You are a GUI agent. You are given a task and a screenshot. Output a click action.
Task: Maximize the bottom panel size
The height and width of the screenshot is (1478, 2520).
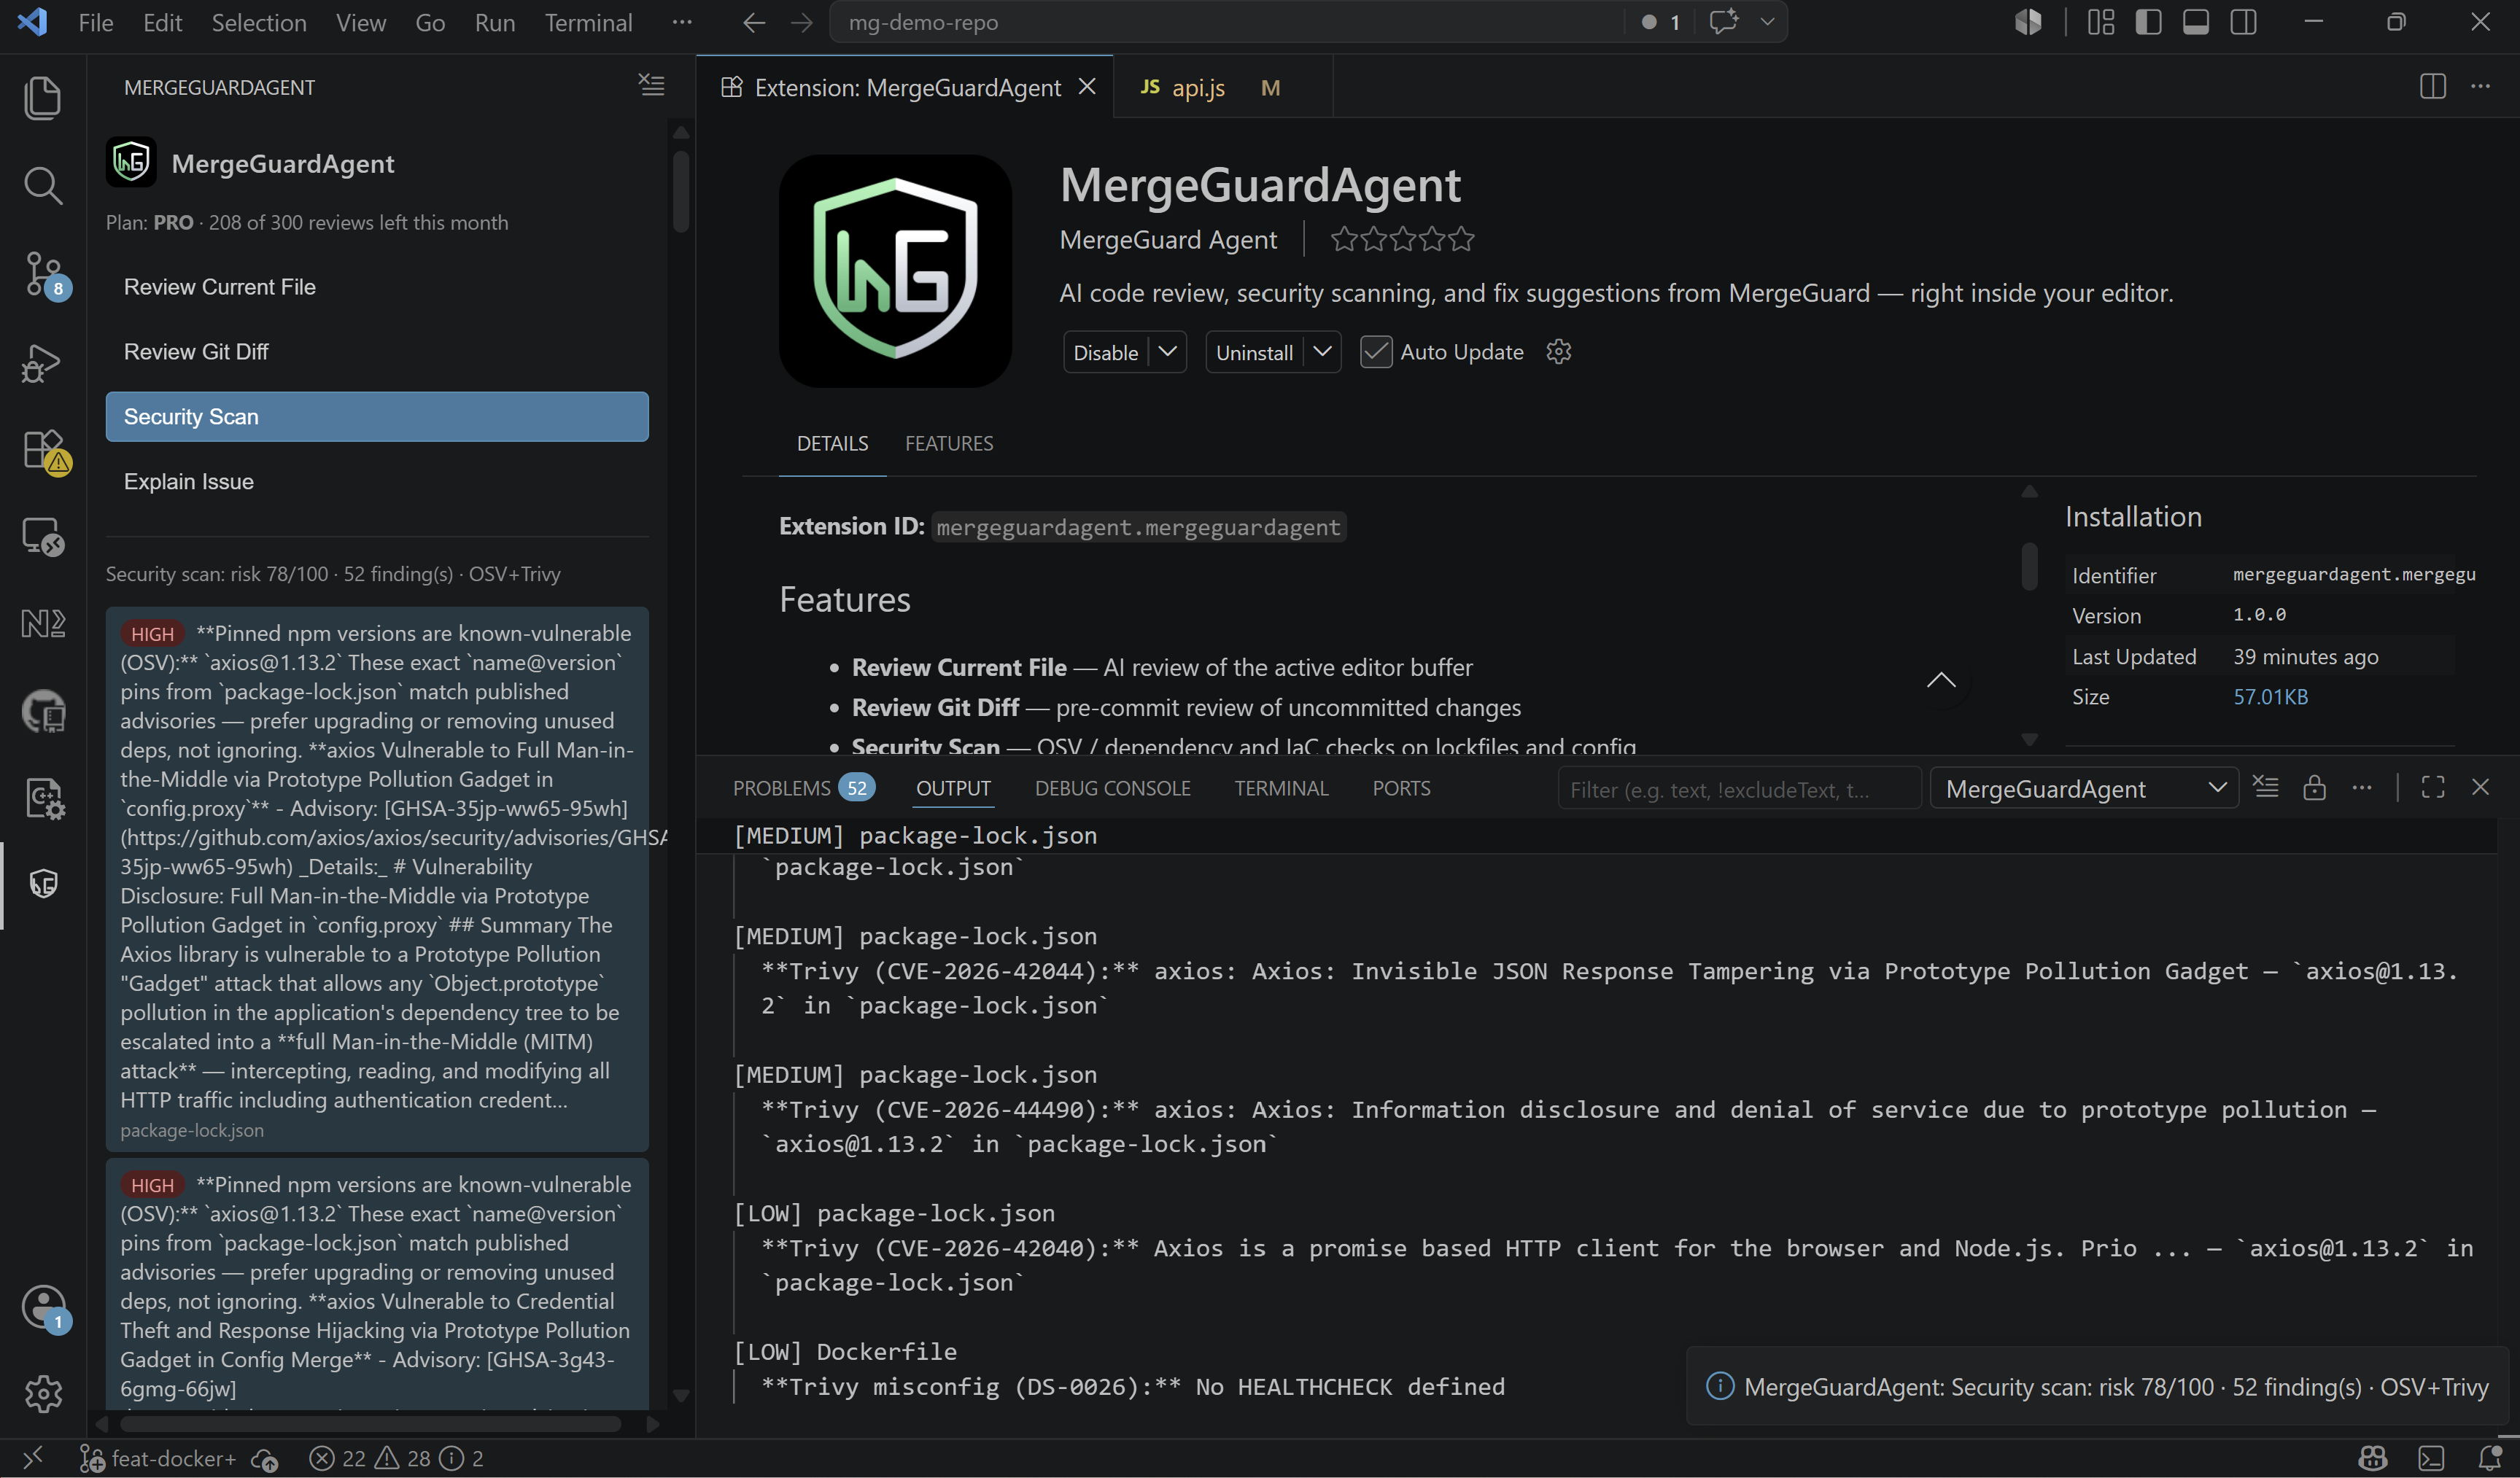pos(2433,788)
